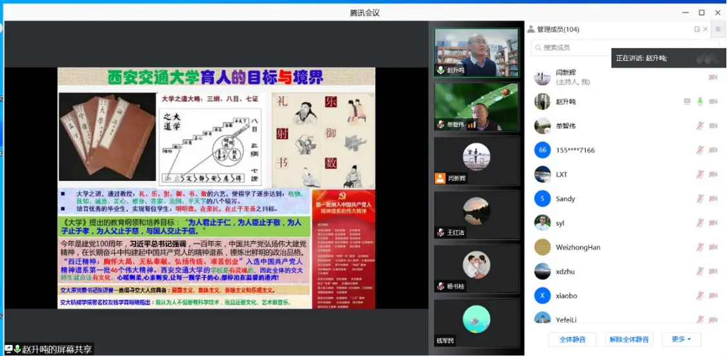The height and width of the screenshot is (356, 727).
Task: Select 王红洁's video tile
Action: (x=476, y=215)
